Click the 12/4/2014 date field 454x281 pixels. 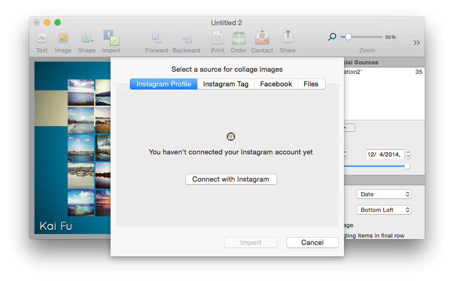coord(385,154)
